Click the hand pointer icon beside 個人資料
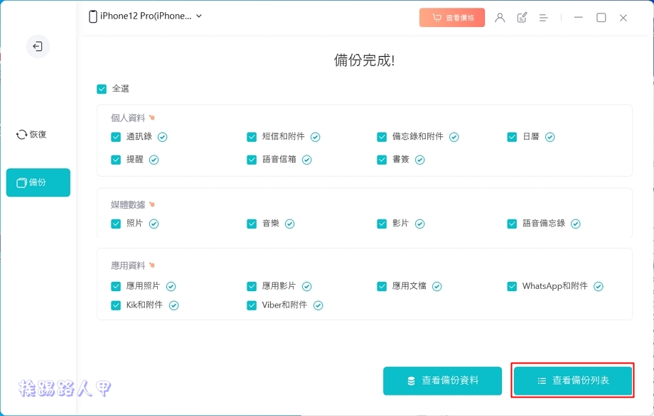The height and width of the screenshot is (416, 654). [x=151, y=118]
